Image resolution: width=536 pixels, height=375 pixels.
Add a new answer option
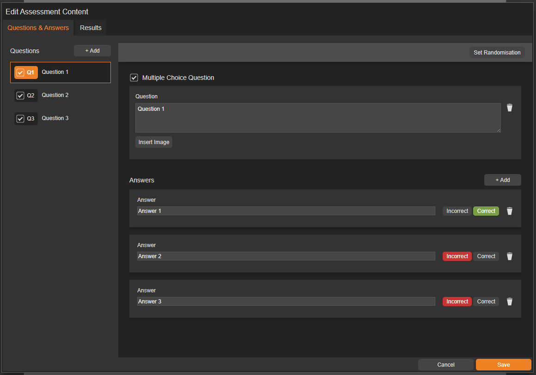[x=502, y=180]
